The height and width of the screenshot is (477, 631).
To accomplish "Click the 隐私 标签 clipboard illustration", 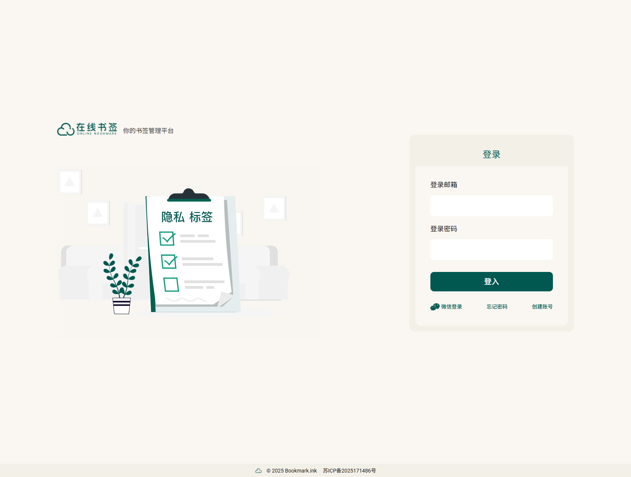I will click(x=192, y=251).
